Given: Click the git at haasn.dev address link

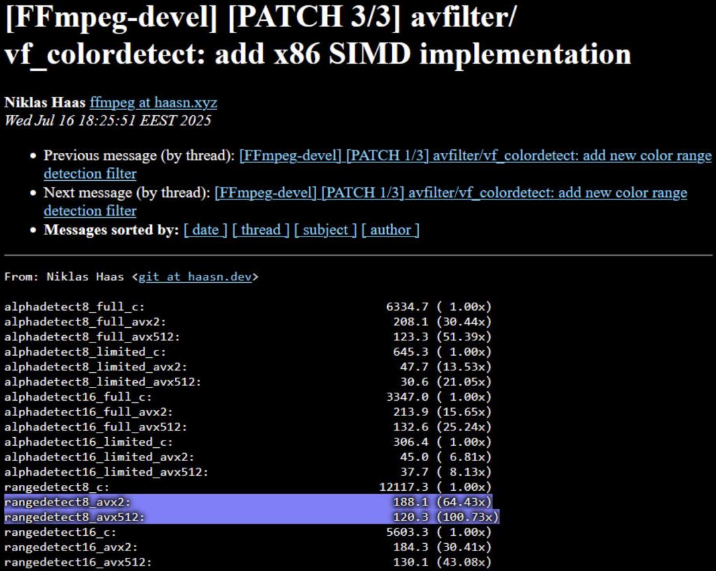Looking at the screenshot, I should [195, 277].
